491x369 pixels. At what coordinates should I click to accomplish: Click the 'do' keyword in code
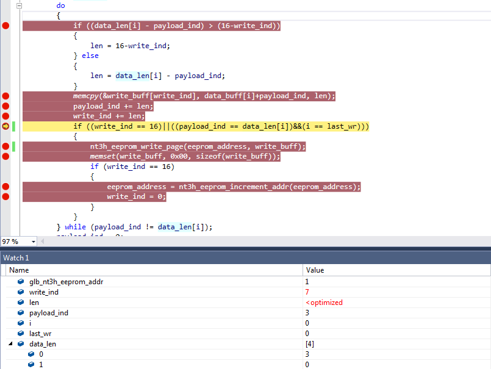[61, 5]
